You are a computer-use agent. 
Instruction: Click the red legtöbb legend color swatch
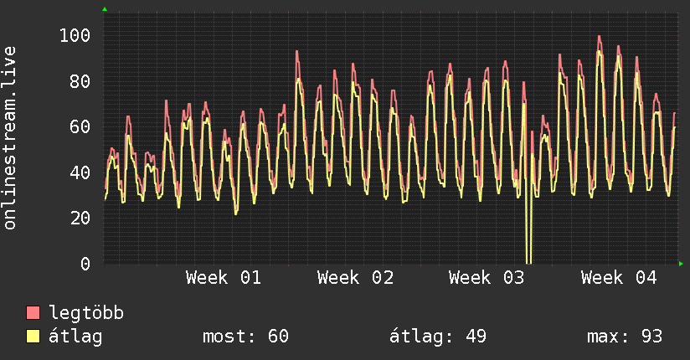click(x=33, y=313)
